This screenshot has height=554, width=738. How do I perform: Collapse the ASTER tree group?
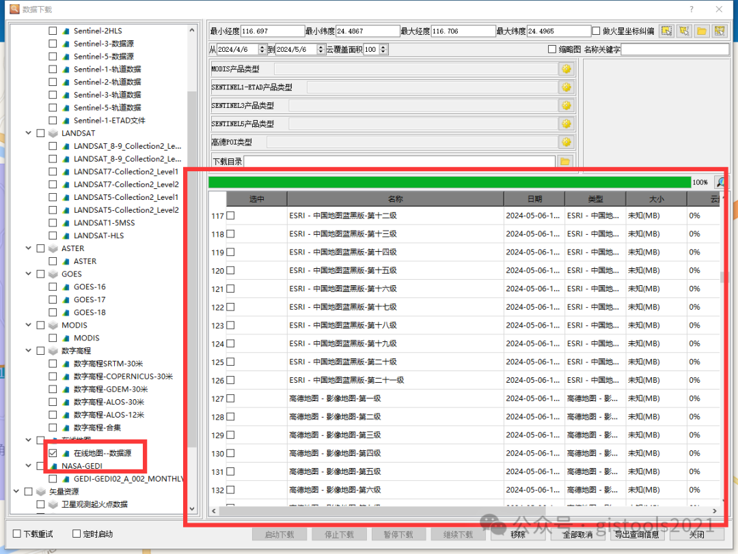[x=29, y=248]
